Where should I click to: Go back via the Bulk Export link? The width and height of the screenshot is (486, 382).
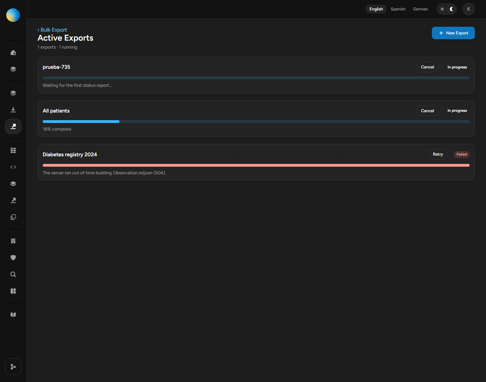click(52, 30)
